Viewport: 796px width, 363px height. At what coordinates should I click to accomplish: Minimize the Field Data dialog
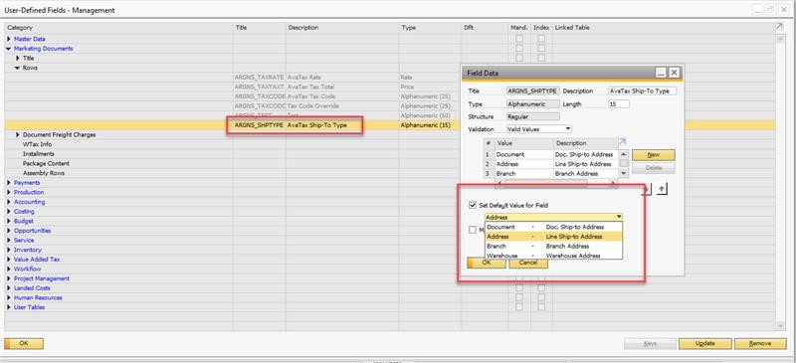(661, 74)
